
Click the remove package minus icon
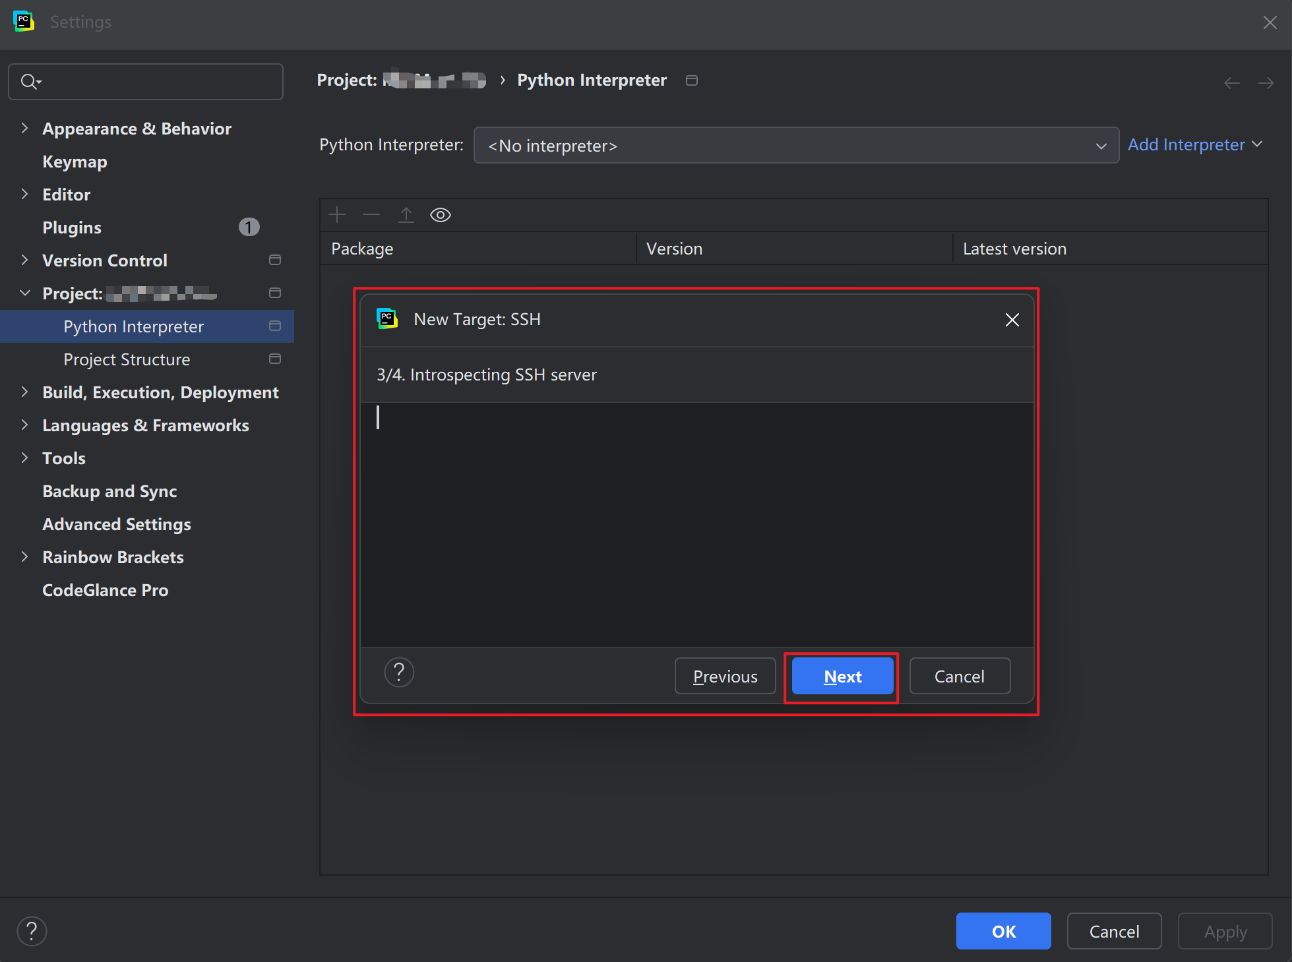click(371, 215)
